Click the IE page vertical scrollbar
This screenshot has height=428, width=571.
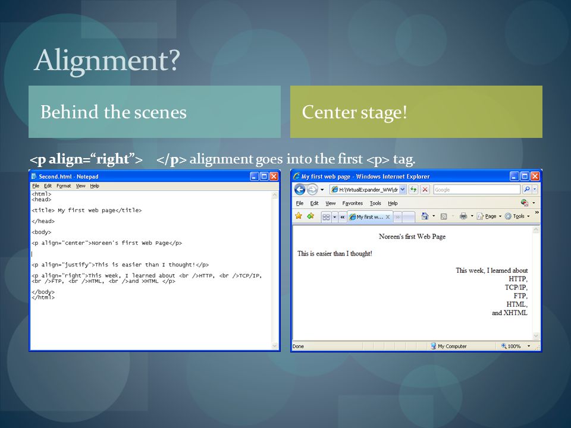pos(536,282)
